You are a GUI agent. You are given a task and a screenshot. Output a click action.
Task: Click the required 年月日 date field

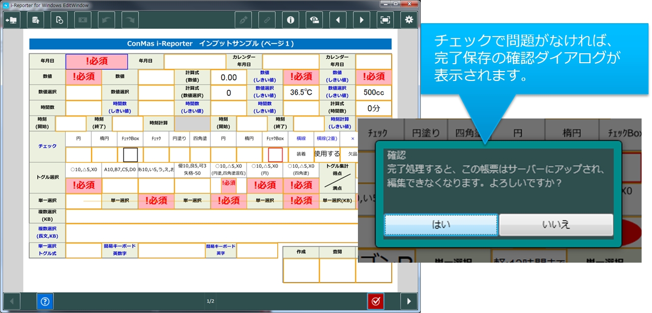[x=97, y=62]
